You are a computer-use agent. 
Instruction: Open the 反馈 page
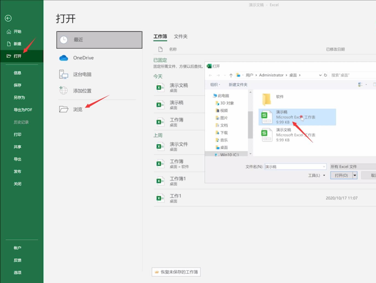pyautogui.click(x=17, y=260)
